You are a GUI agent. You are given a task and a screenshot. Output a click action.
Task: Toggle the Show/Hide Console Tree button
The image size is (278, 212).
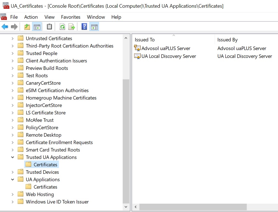click(37, 27)
